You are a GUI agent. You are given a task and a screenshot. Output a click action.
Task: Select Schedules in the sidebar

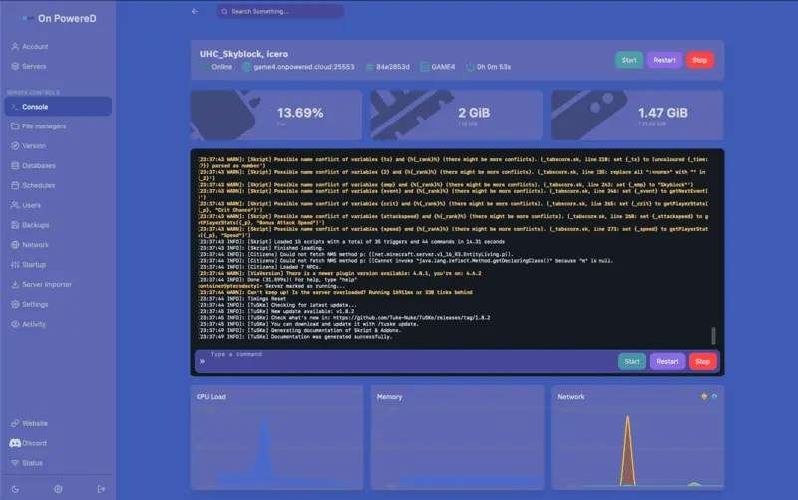[38, 185]
